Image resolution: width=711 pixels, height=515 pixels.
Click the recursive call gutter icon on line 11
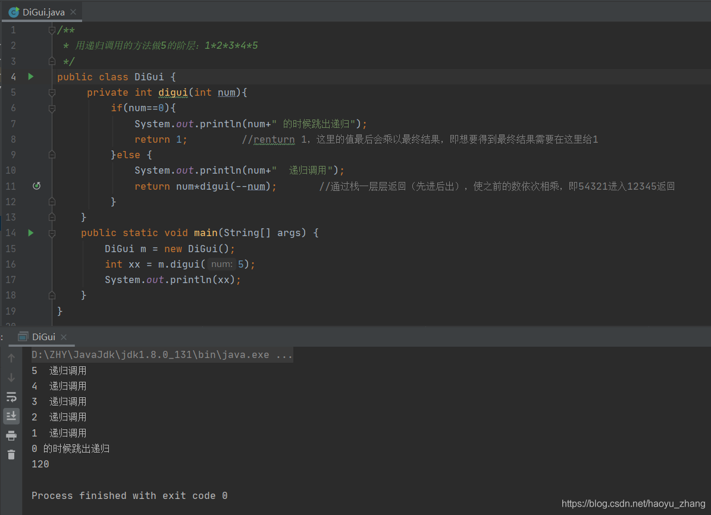coord(37,186)
